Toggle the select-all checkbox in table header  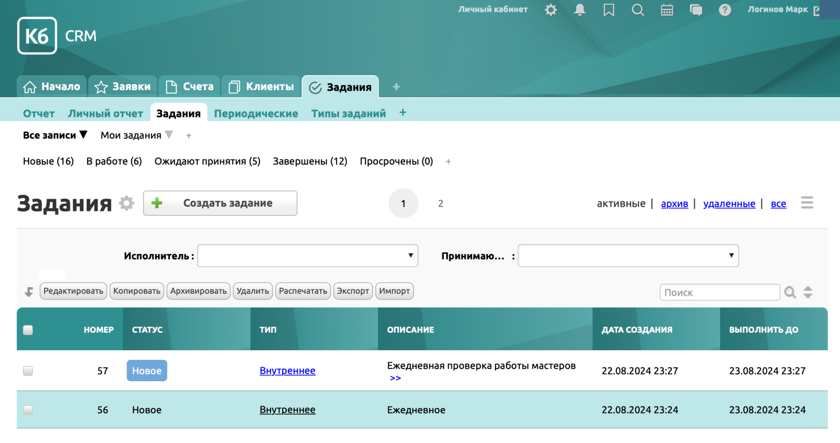click(28, 330)
